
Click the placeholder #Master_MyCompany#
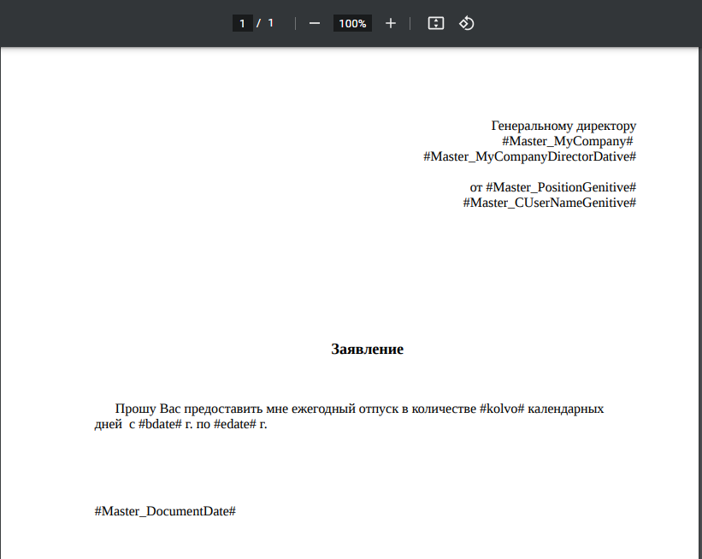[567, 141]
